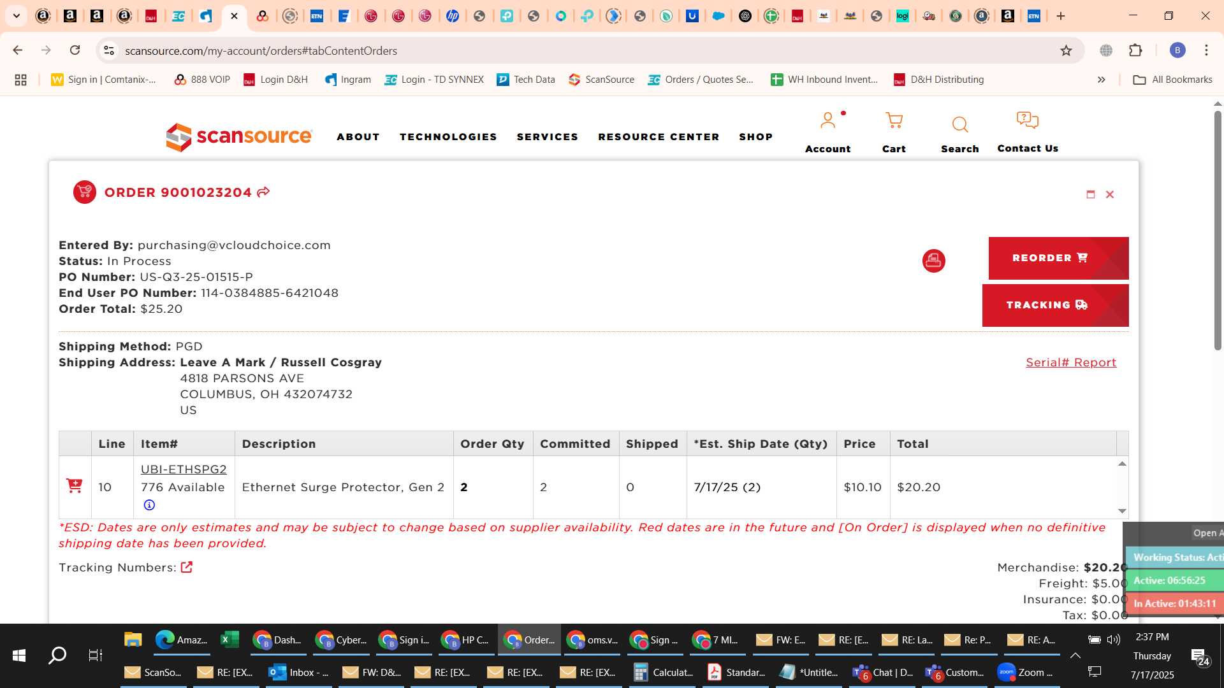Image resolution: width=1224 pixels, height=688 pixels.
Task: Open the UBI-ETHSPG2 item link
Action: click(x=184, y=469)
